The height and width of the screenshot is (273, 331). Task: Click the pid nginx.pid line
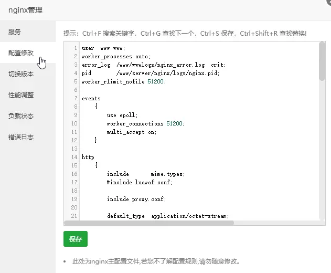point(151,73)
